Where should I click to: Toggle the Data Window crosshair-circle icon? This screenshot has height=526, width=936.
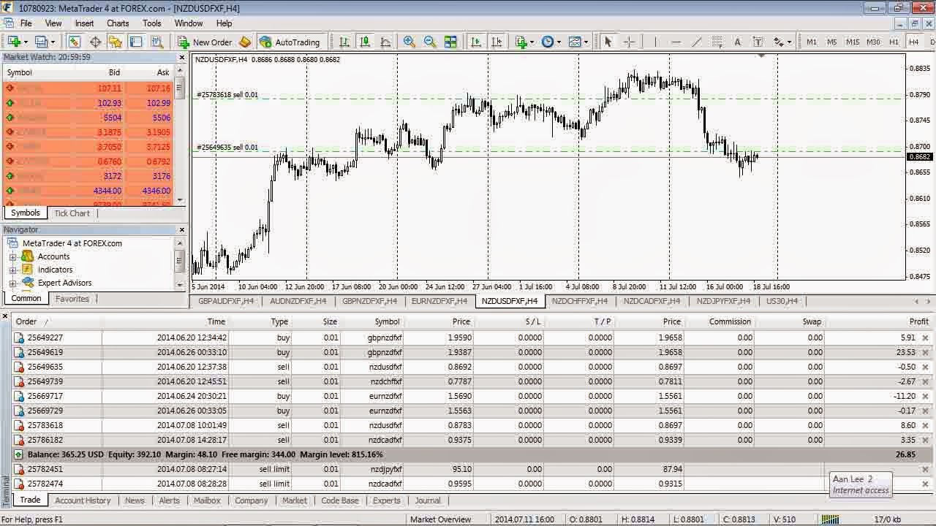click(x=95, y=42)
